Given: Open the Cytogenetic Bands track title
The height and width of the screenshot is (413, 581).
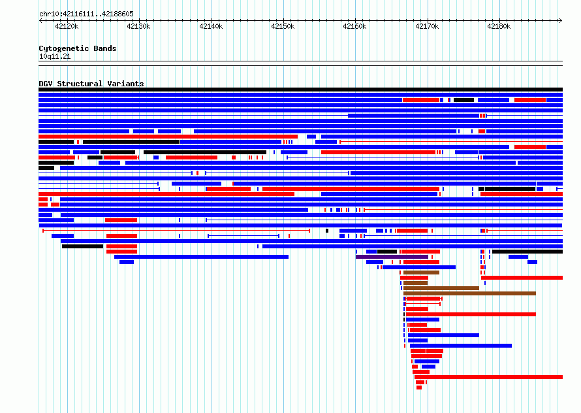Looking at the screenshot, I should [78, 48].
